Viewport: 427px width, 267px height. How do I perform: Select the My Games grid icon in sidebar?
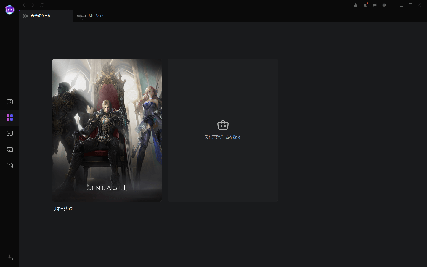tap(10, 118)
